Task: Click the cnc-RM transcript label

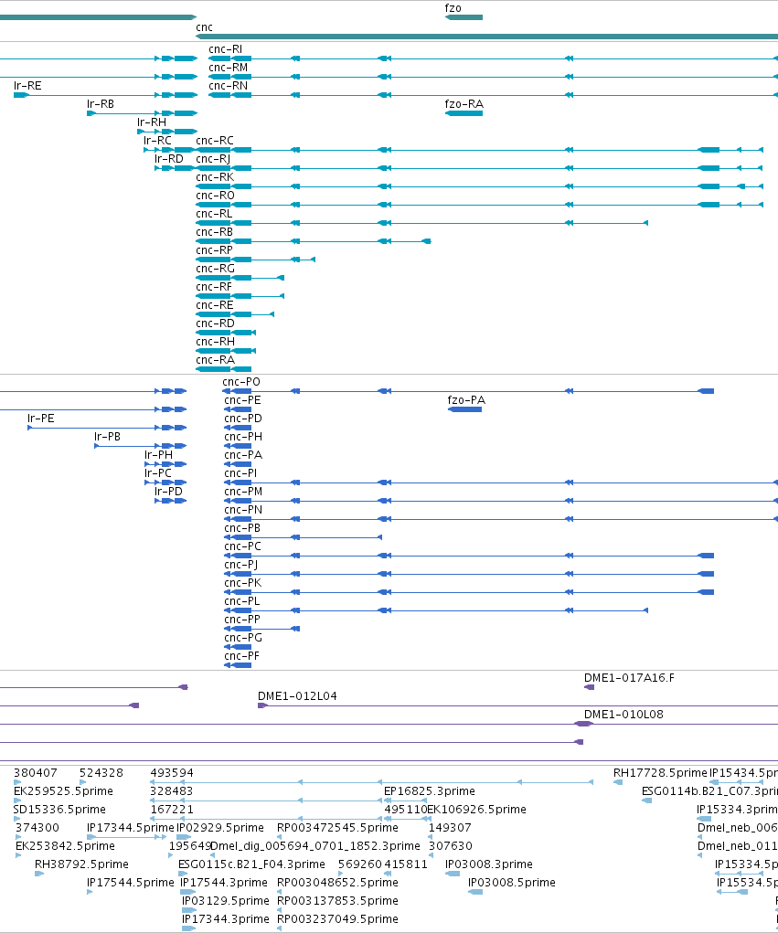Action: click(228, 68)
